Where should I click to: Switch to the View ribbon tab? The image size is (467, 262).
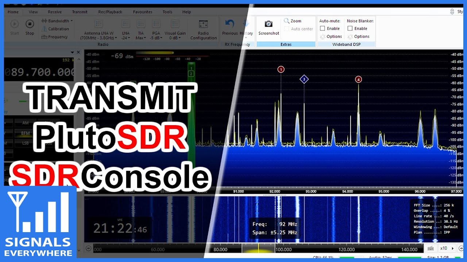point(33,12)
